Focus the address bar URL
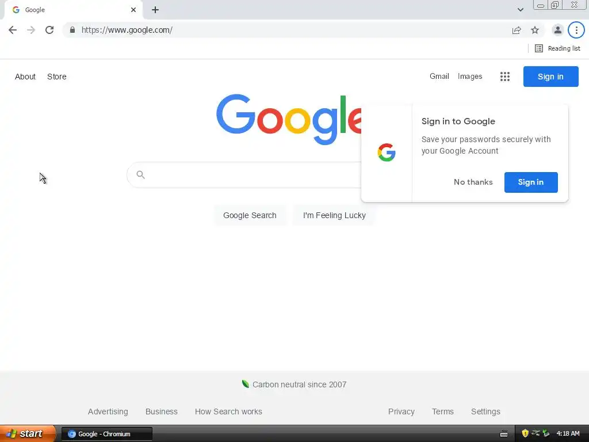 127,30
